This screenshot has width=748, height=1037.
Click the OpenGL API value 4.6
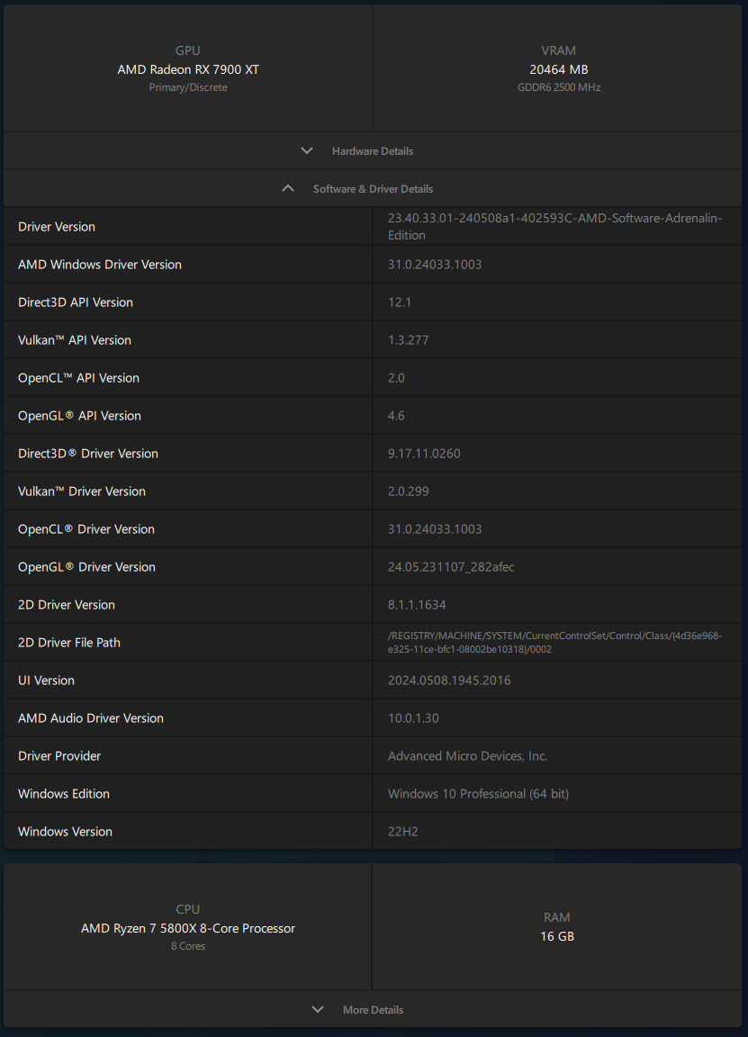point(396,415)
